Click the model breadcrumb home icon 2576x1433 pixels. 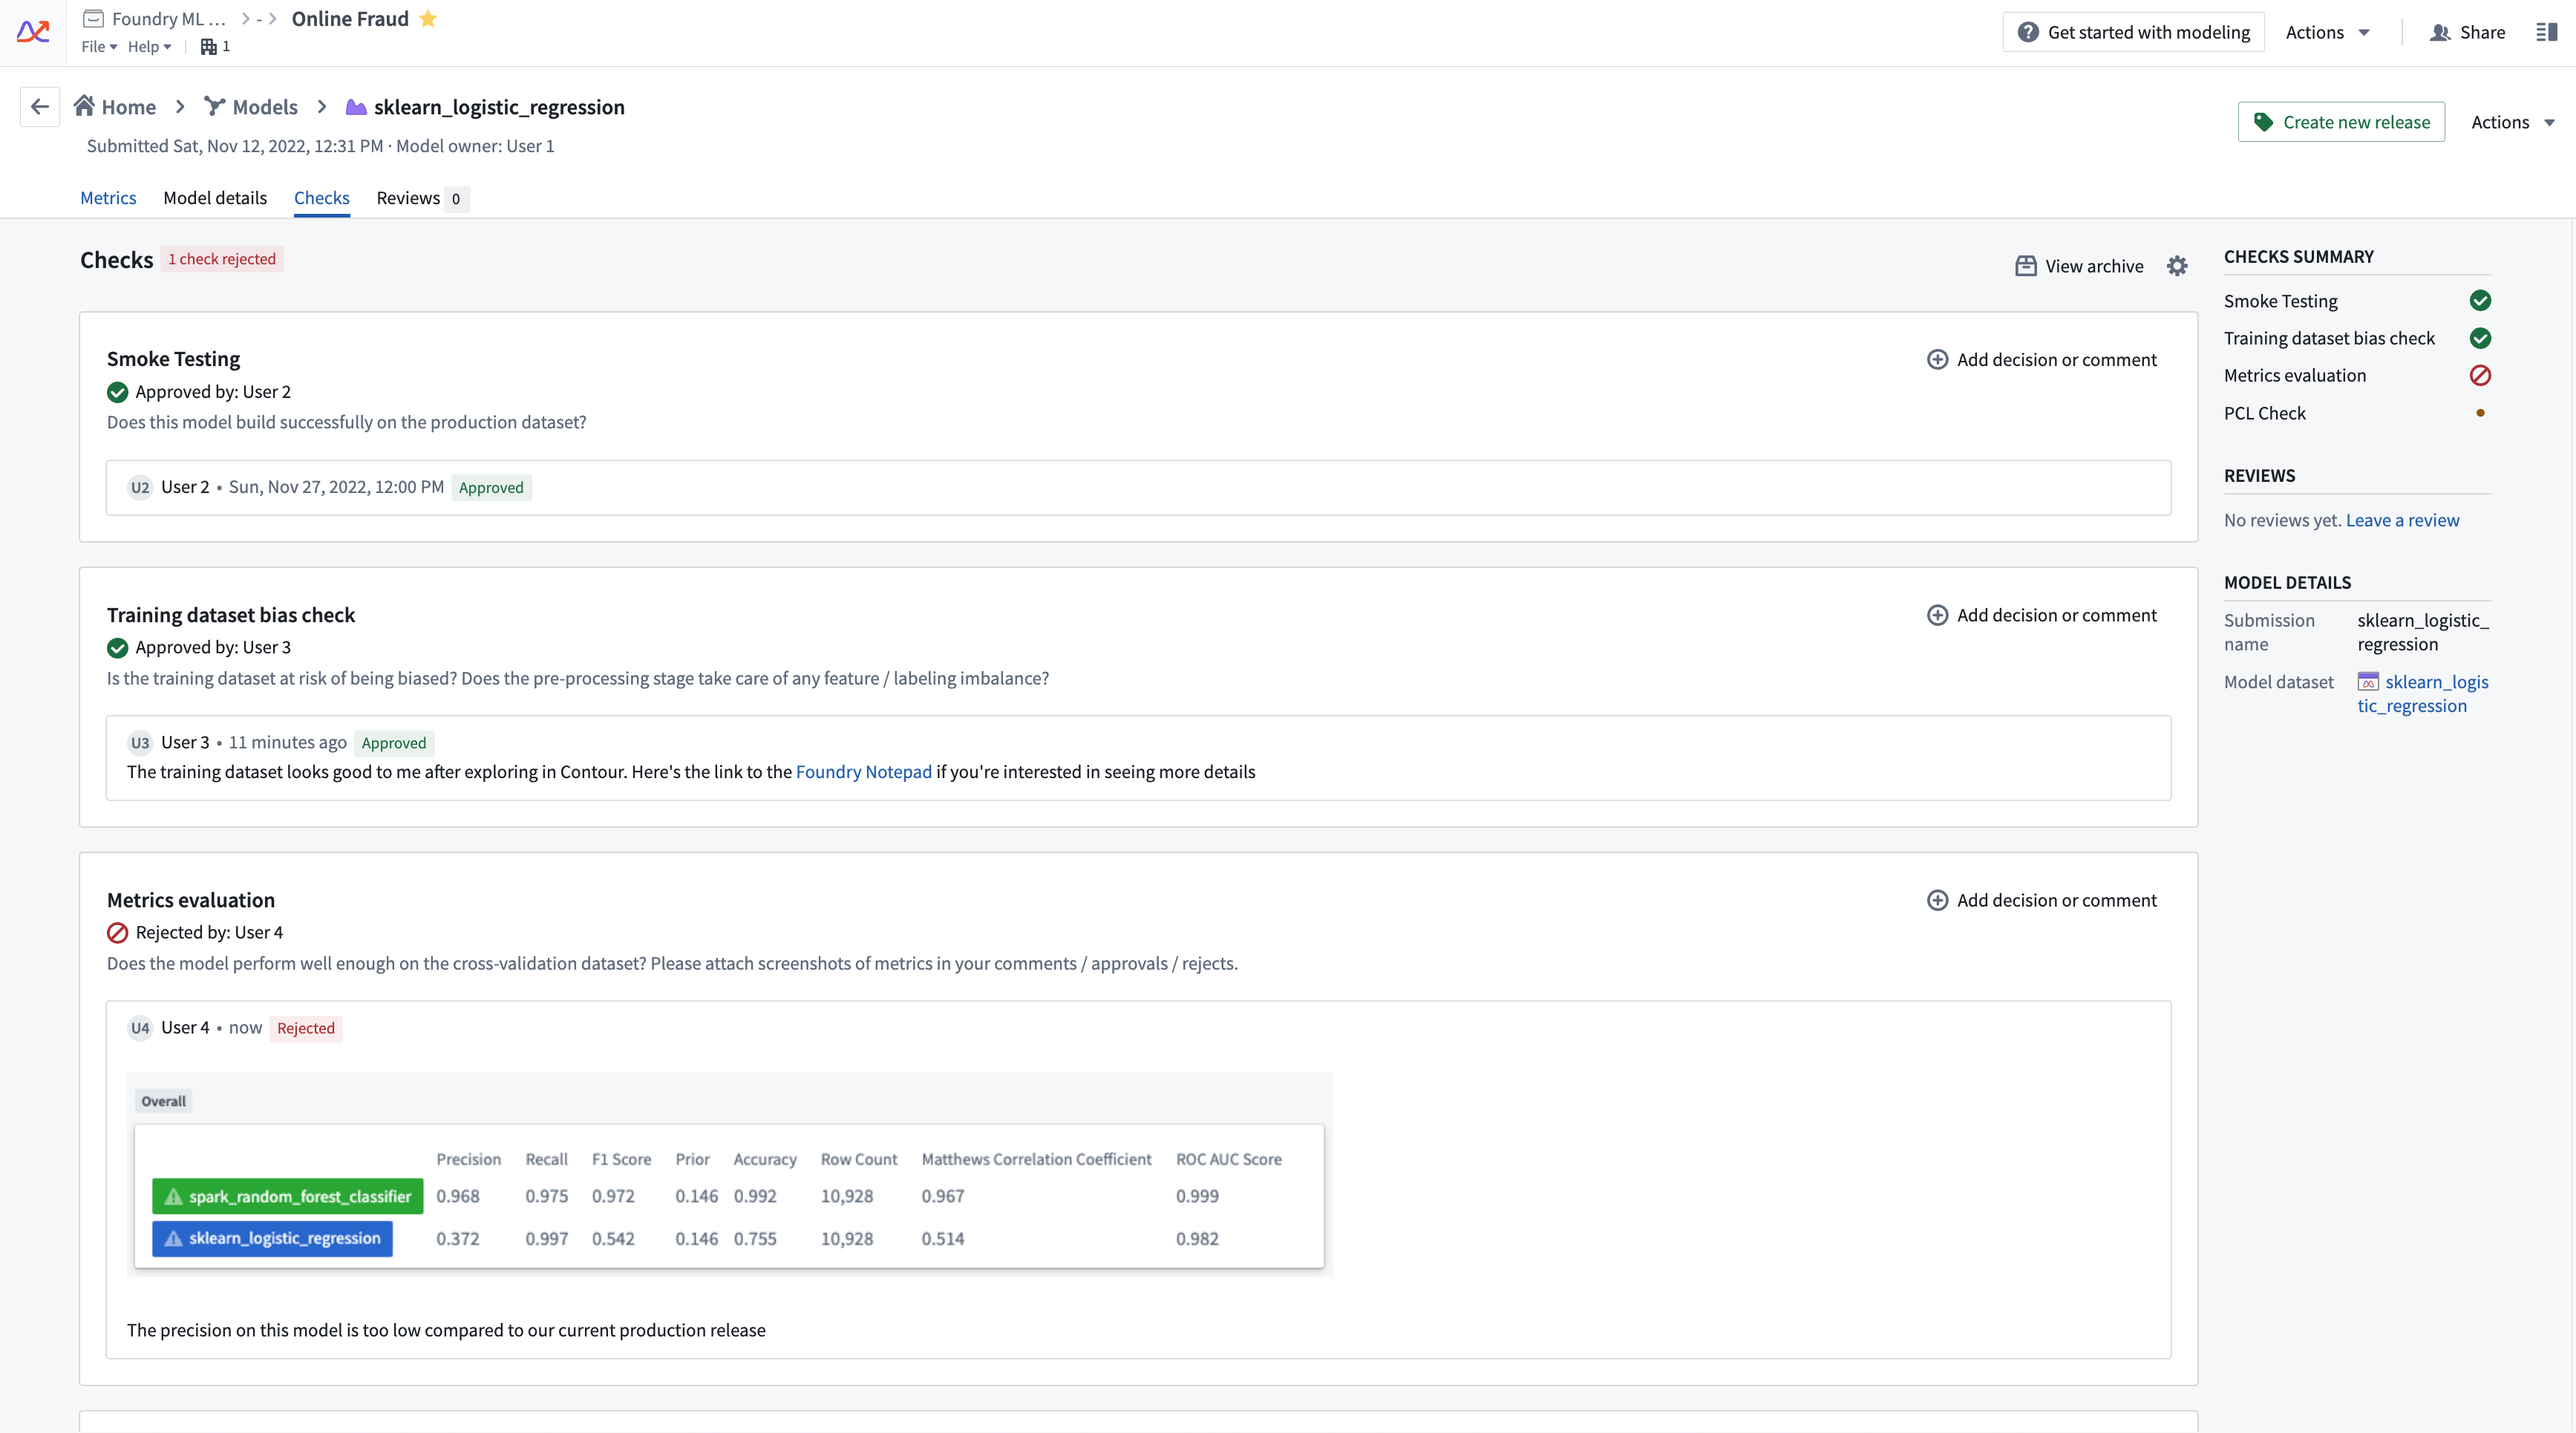point(83,108)
